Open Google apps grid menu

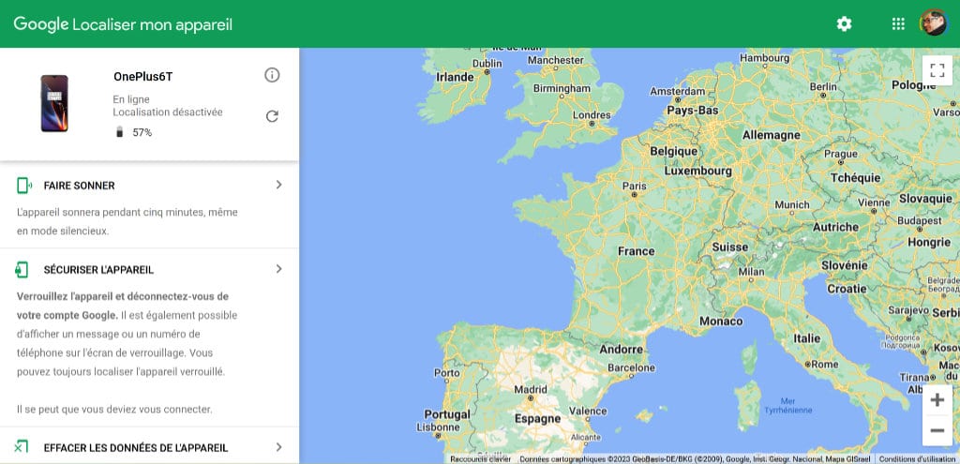tap(898, 23)
